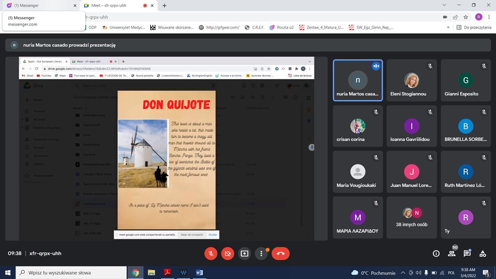
Task: Click the camera permission icon in address bar
Action: coord(445,17)
